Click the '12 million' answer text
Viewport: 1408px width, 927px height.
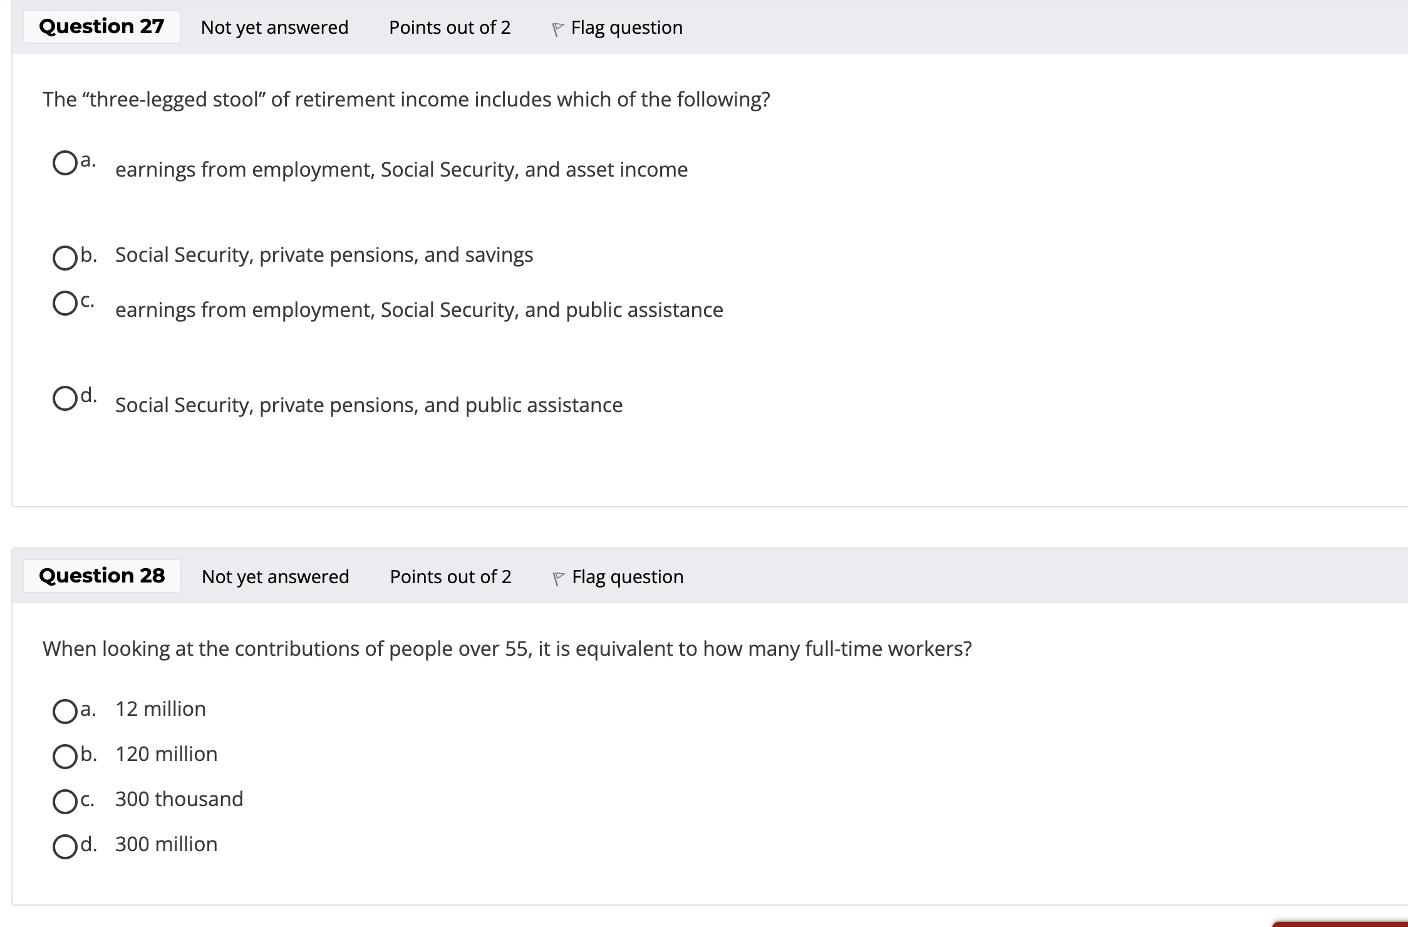click(160, 709)
